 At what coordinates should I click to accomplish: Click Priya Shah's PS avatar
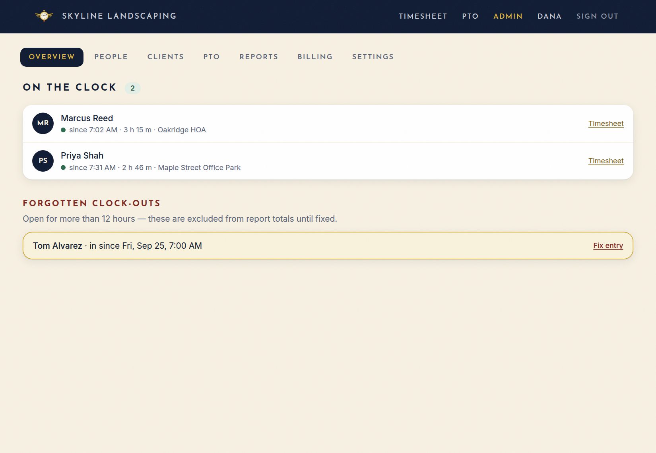43,161
